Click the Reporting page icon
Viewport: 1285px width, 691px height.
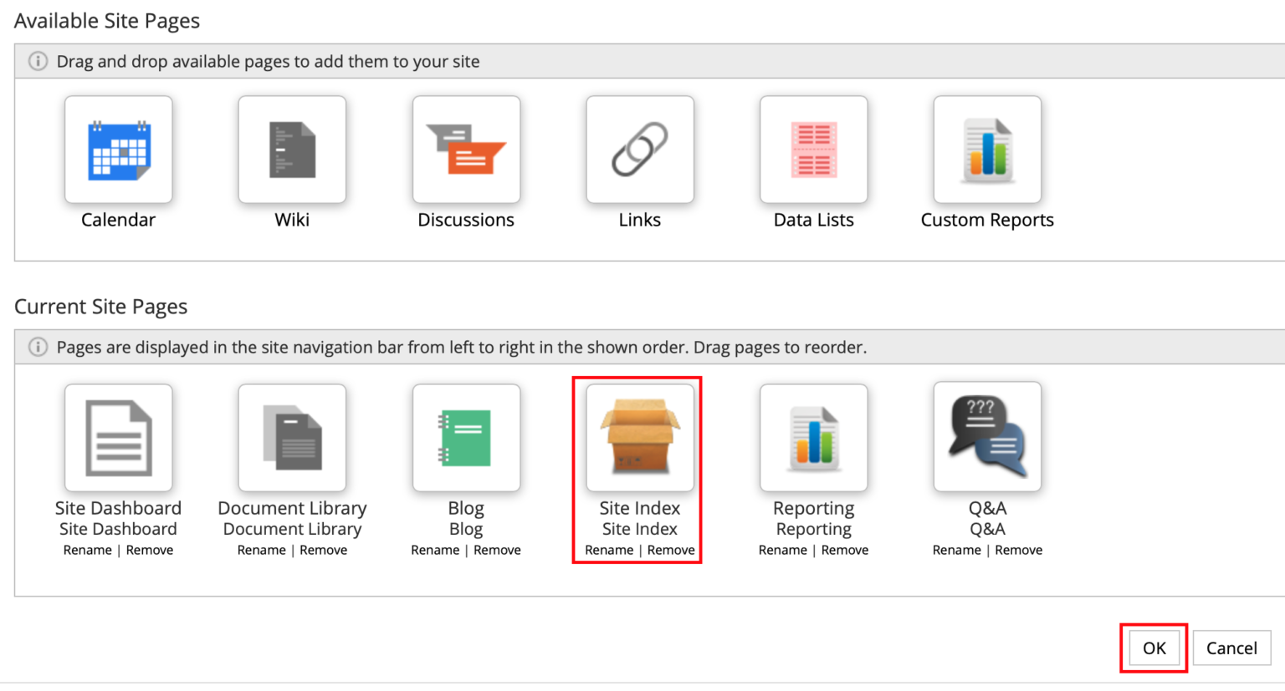pyautogui.click(x=813, y=436)
